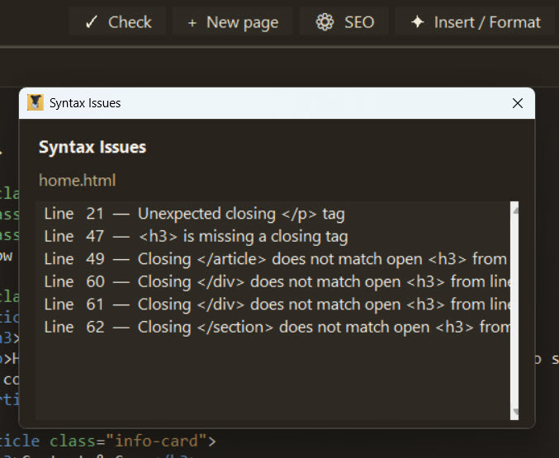This screenshot has height=458, width=559.
Task: Click the home.html file name label
Action: [78, 181]
